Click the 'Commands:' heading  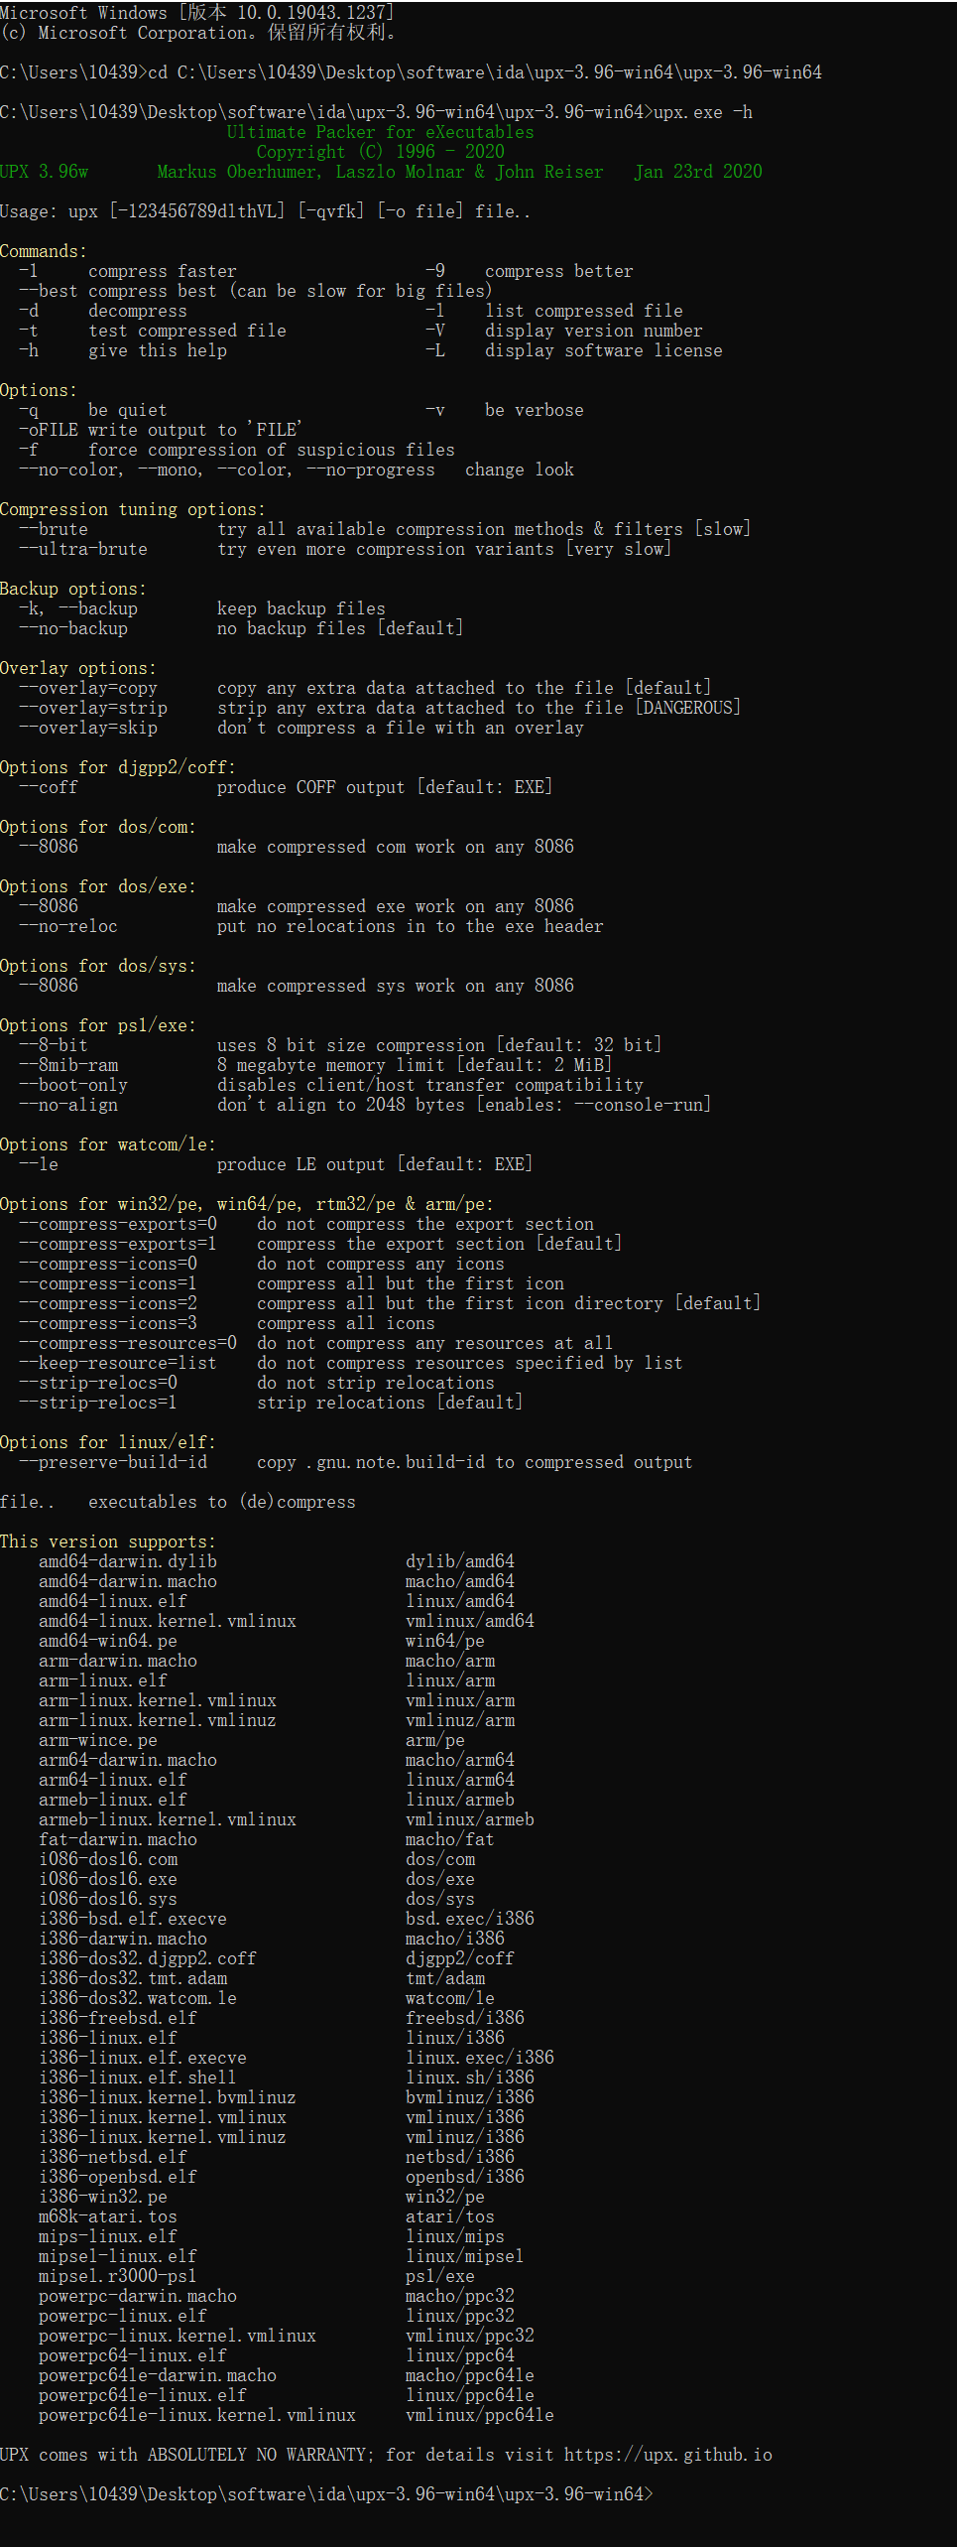[44, 251]
